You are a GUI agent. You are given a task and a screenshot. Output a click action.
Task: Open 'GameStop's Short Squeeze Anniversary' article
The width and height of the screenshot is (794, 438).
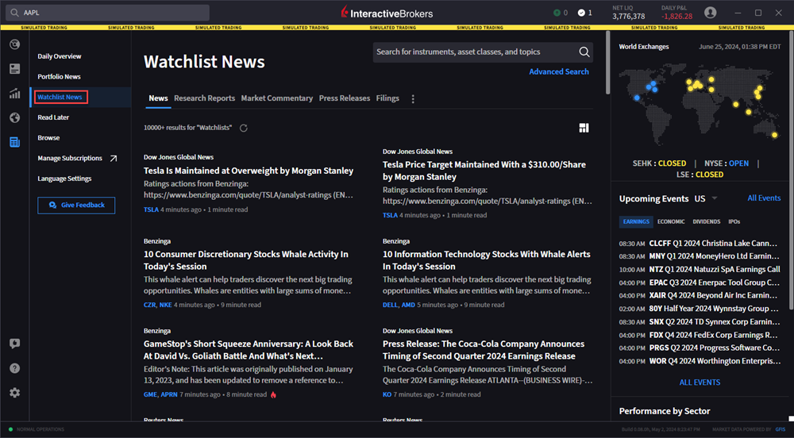249,350
